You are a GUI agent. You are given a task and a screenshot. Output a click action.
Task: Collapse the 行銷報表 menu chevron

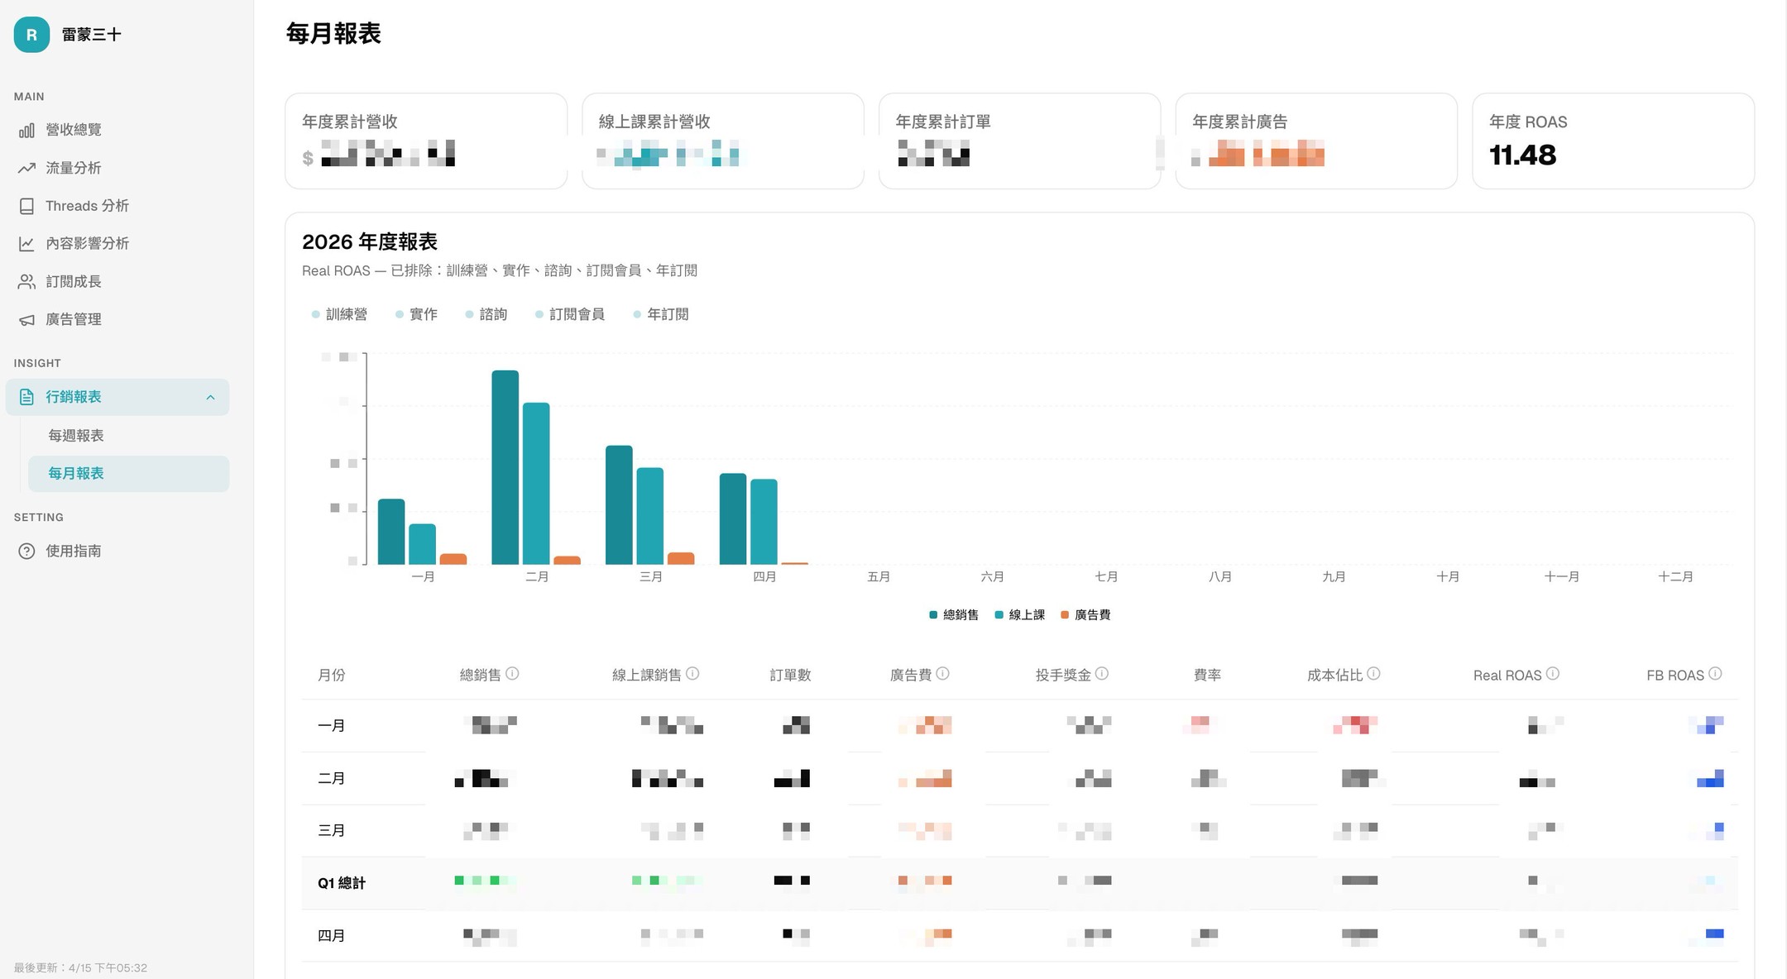[x=210, y=397]
